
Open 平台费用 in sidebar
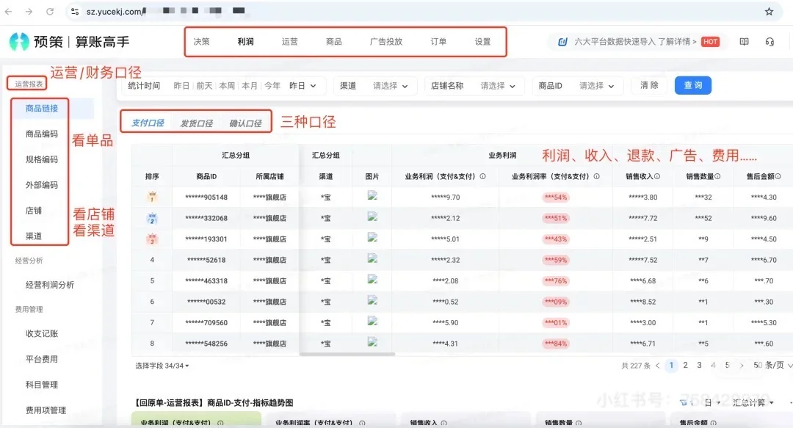coord(42,359)
